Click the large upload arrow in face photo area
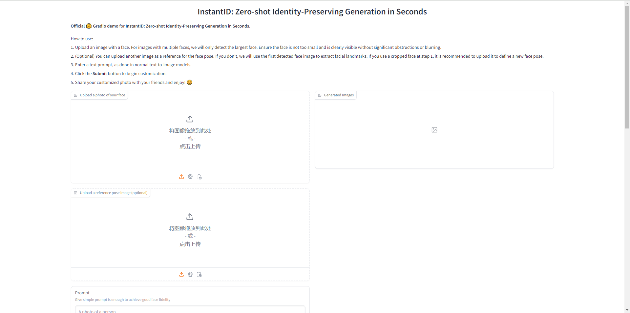This screenshot has height=313, width=630. [190, 119]
